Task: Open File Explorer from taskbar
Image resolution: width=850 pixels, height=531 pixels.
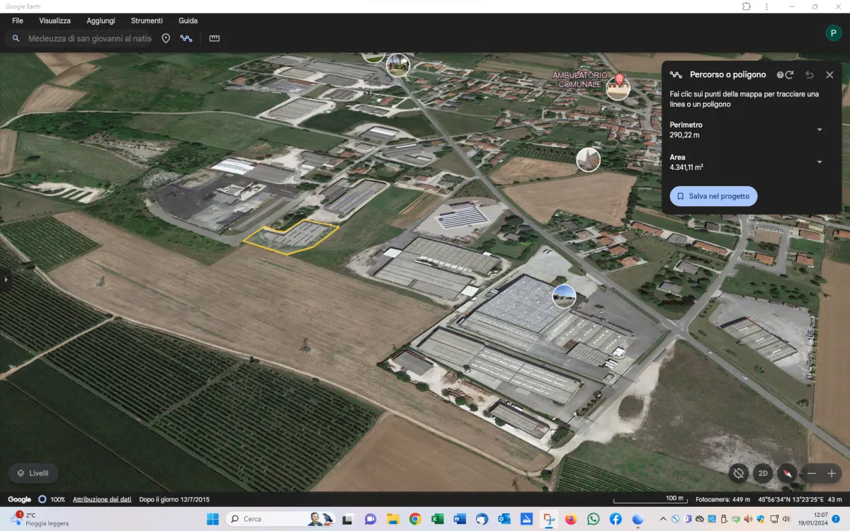Action: pyautogui.click(x=392, y=519)
